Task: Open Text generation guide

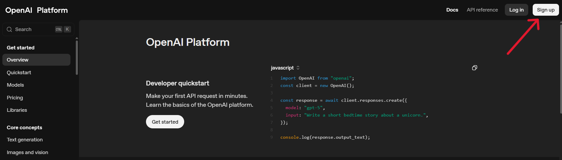Action: [x=25, y=140]
